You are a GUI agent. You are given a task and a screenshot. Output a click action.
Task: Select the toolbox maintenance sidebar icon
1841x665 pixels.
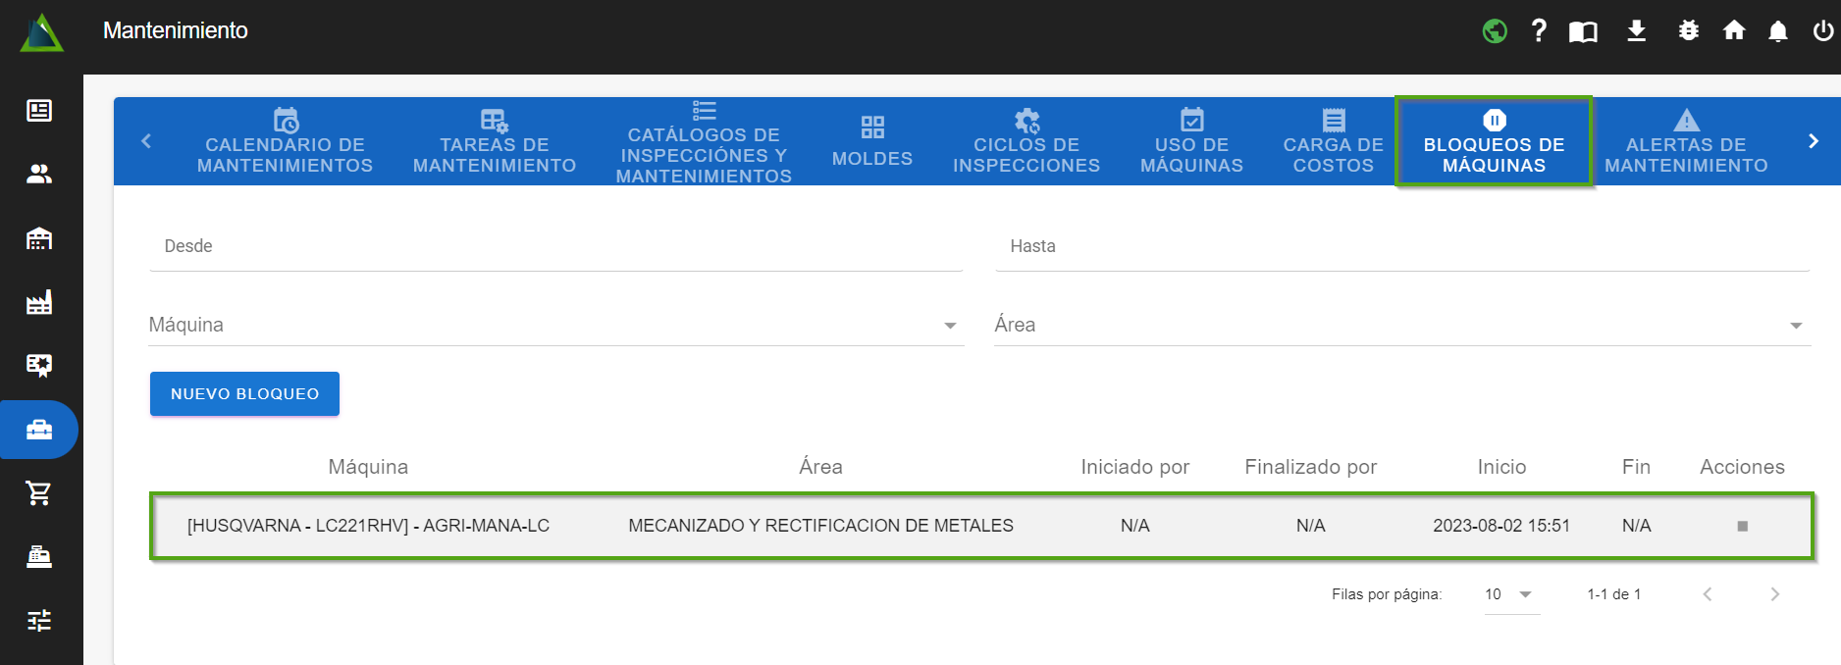tap(39, 430)
